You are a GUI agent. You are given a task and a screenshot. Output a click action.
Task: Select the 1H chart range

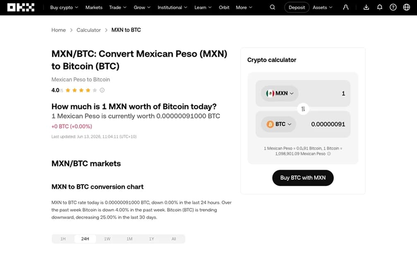pos(63,239)
